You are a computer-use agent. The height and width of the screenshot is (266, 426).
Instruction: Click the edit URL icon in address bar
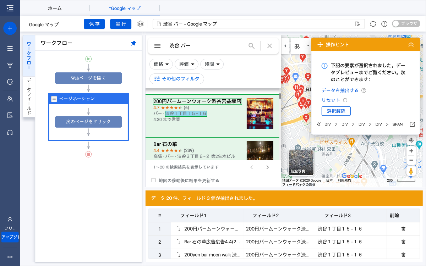357,24
